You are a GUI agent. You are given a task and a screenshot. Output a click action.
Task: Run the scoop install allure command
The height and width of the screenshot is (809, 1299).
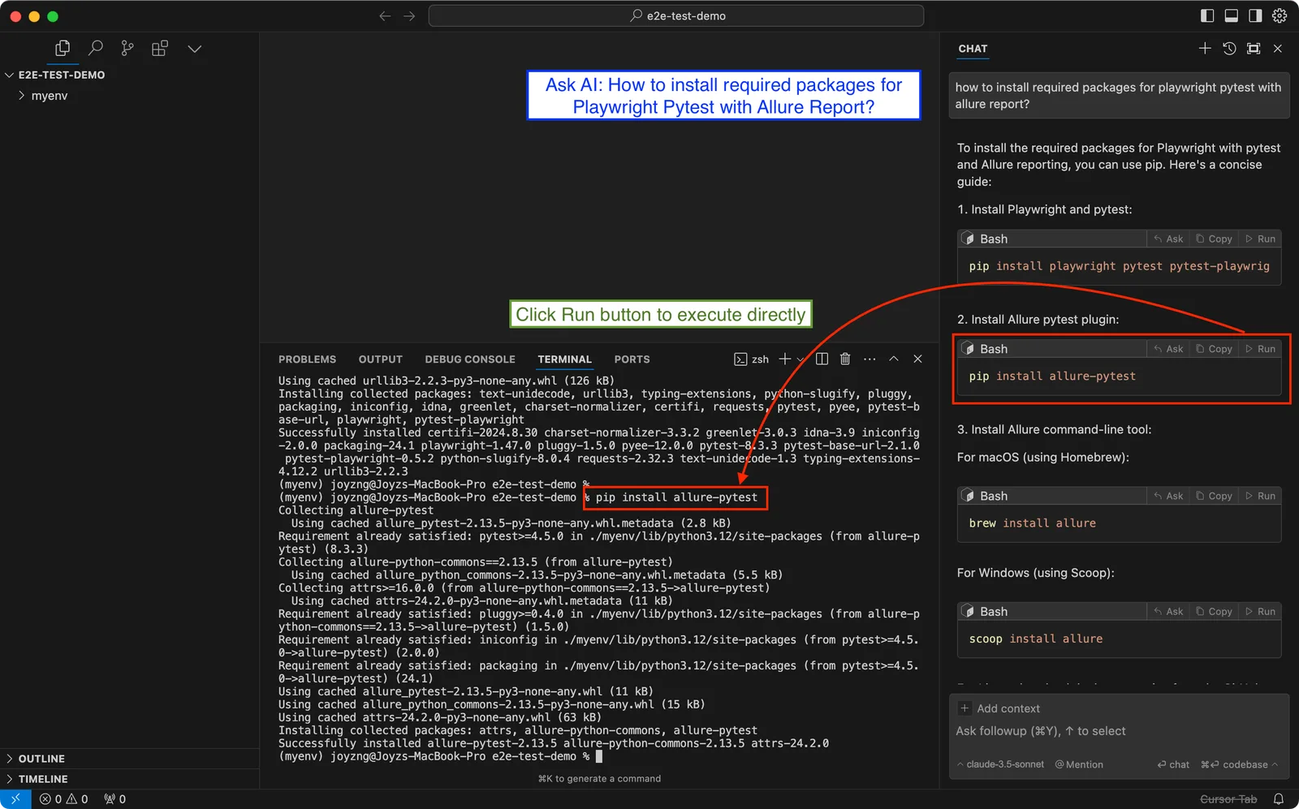[1261, 612]
